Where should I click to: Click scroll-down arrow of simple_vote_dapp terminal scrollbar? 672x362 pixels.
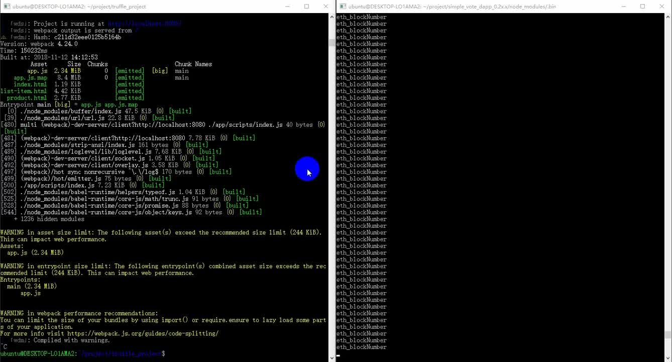point(668,358)
